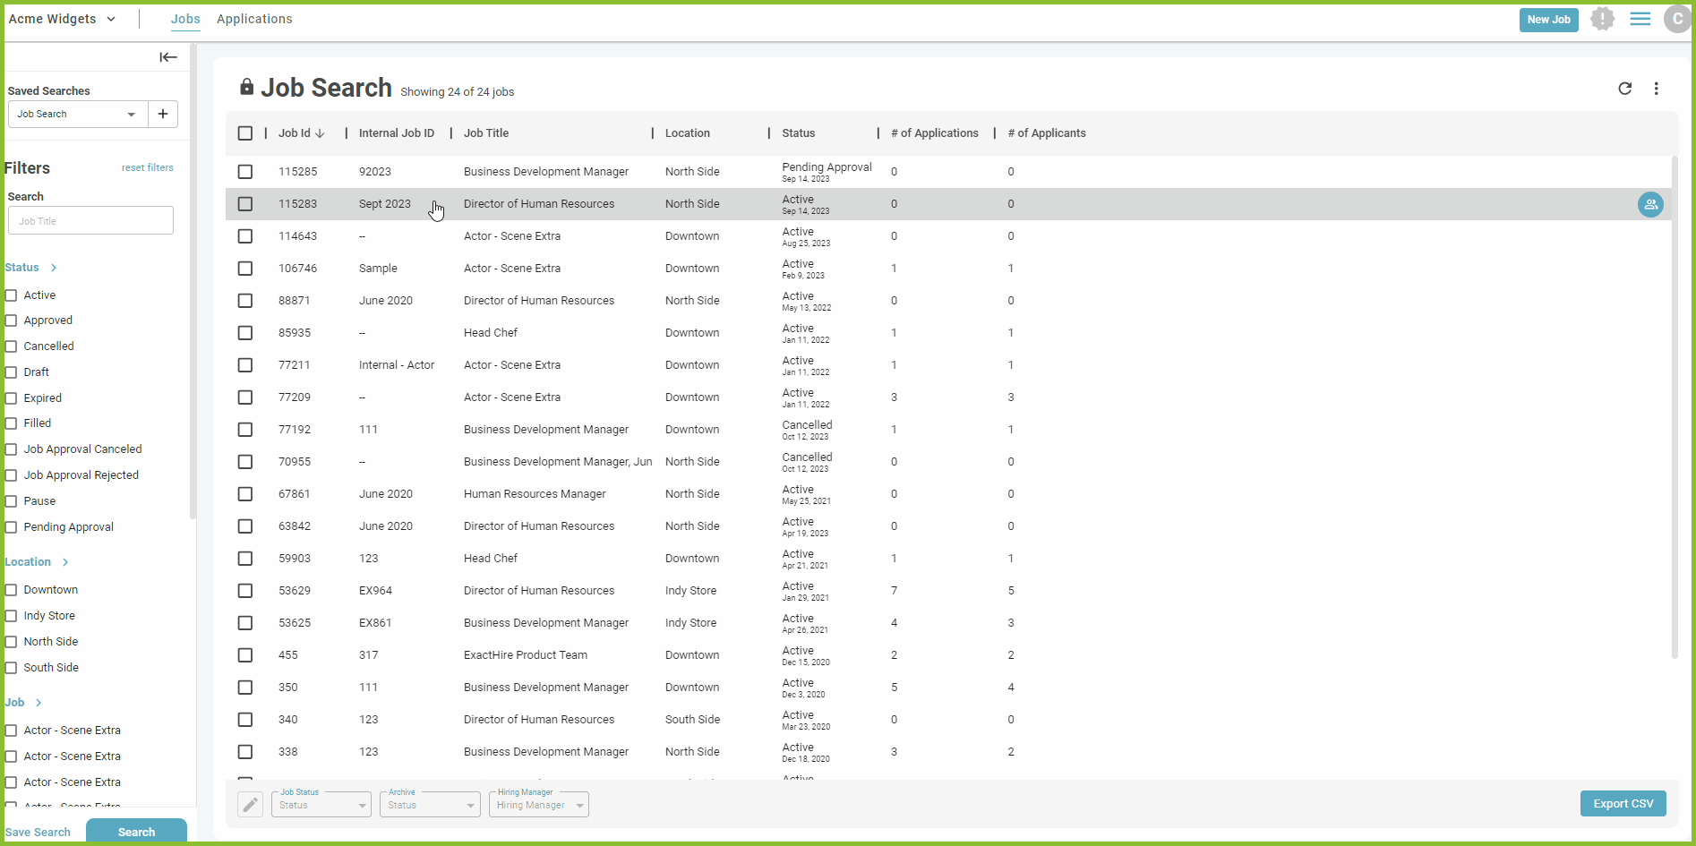Viewport: 1696px width, 846px height.
Task: Click the Job Title search field
Action: 90,221
